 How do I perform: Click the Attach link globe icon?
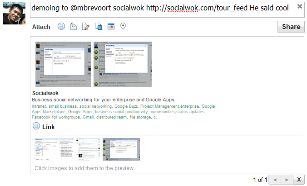point(61,26)
